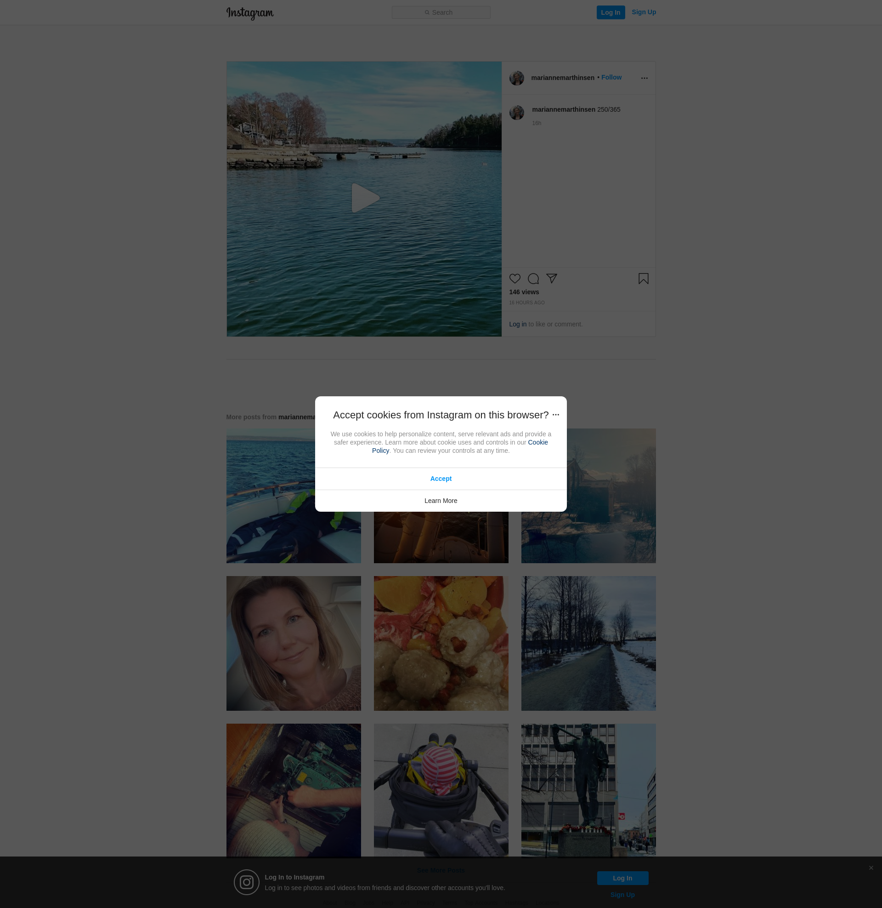
Task: Click Log in to like or comment link
Action: click(x=517, y=325)
